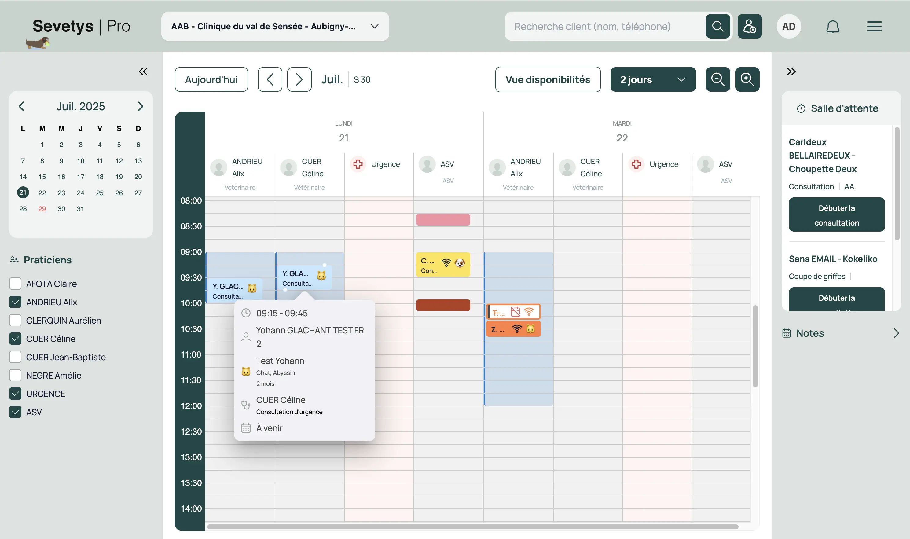Click the dark red ASV appointment block

443,305
